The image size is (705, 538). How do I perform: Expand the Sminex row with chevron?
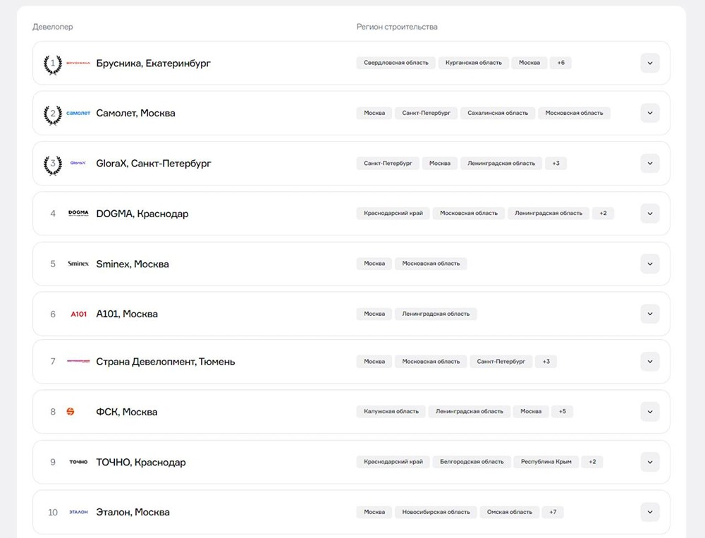[650, 264]
